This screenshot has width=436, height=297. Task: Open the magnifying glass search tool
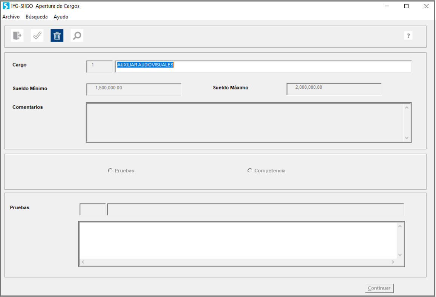77,35
